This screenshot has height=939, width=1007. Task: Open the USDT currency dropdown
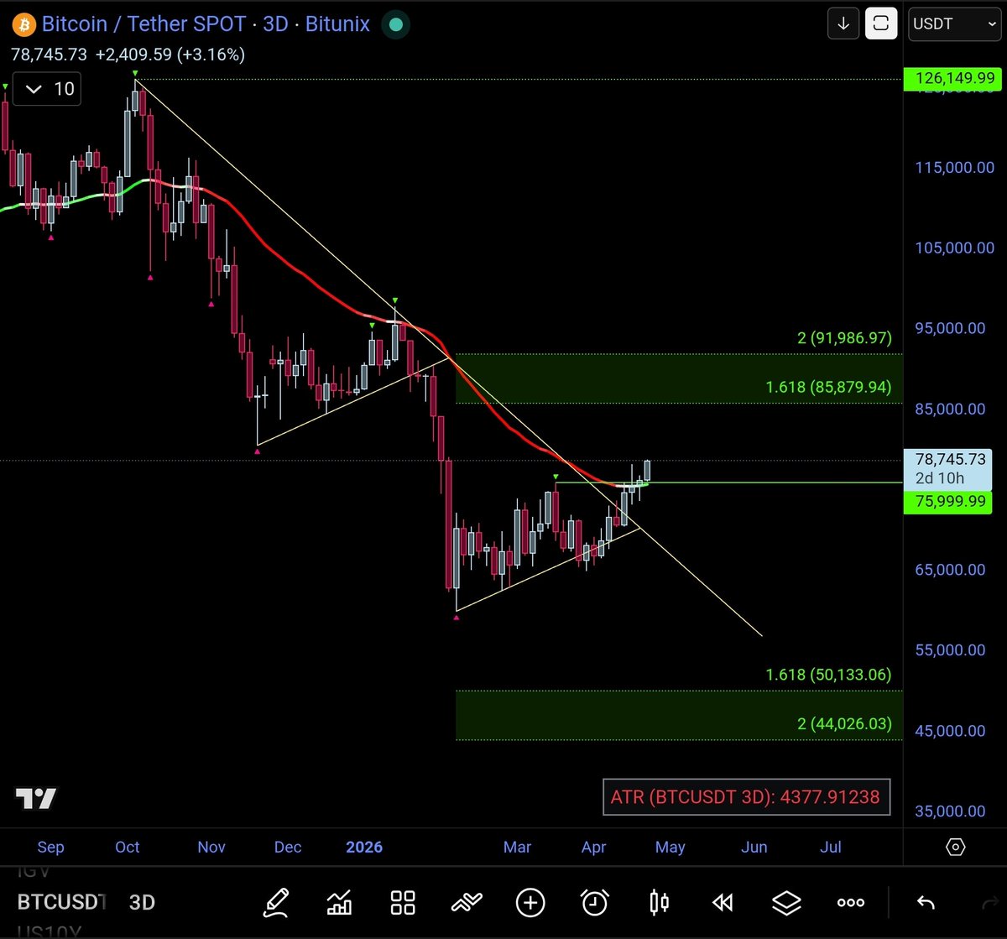pyautogui.click(x=954, y=24)
